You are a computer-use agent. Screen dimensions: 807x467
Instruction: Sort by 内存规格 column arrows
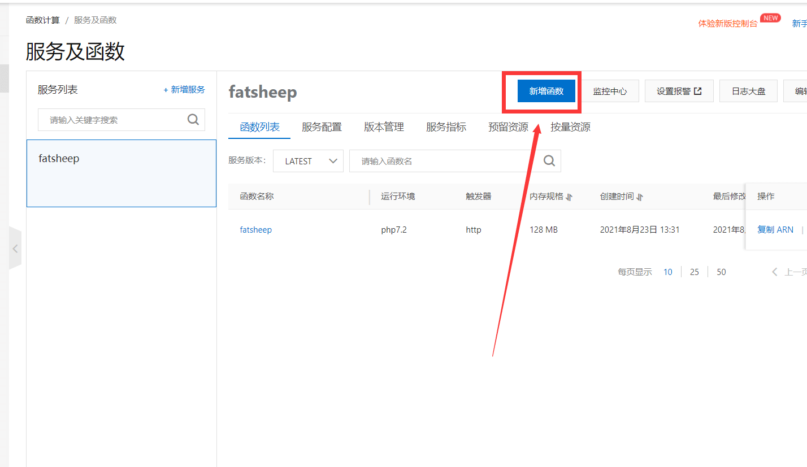tap(570, 197)
